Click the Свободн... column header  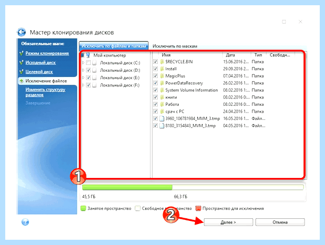(280, 55)
